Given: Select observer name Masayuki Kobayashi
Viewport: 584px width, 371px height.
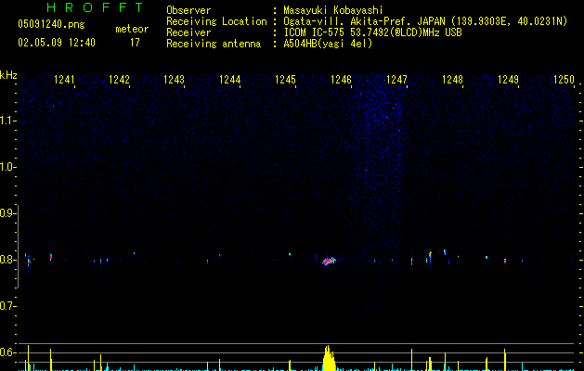Looking at the screenshot, I should [333, 10].
